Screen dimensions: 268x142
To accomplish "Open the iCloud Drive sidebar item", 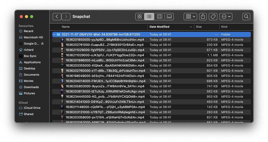I will click(x=32, y=108).
